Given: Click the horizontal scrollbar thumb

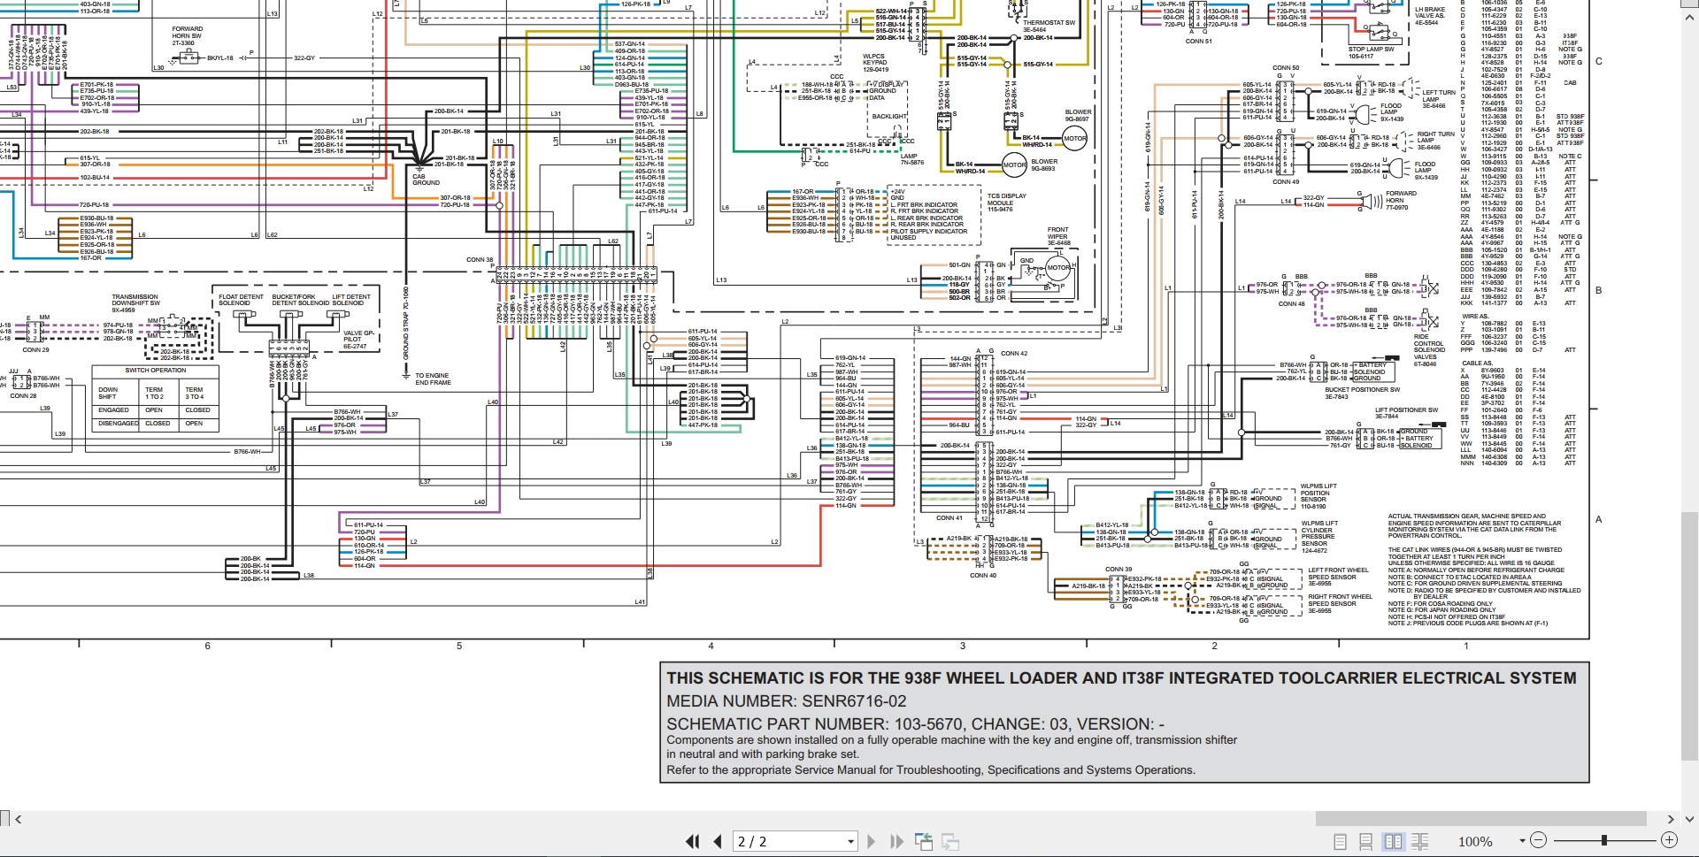Looking at the screenshot, I should point(1480,819).
